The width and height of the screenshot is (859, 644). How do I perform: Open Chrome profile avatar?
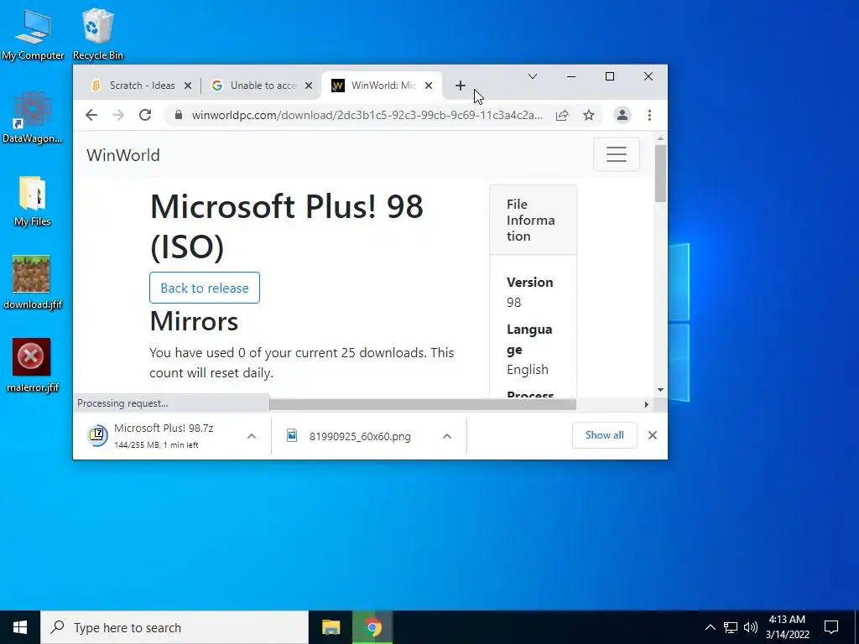622,115
